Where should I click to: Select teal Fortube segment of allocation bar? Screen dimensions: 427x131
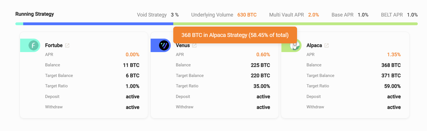19,24
